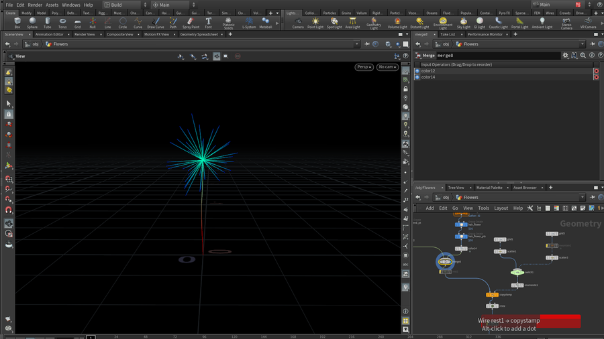The height and width of the screenshot is (339, 604).
Task: Expand the network editor path dropdown
Action: [582, 197]
